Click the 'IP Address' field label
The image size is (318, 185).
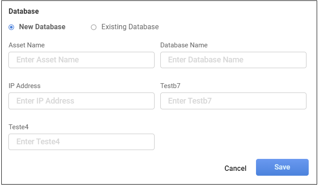[x=25, y=86]
